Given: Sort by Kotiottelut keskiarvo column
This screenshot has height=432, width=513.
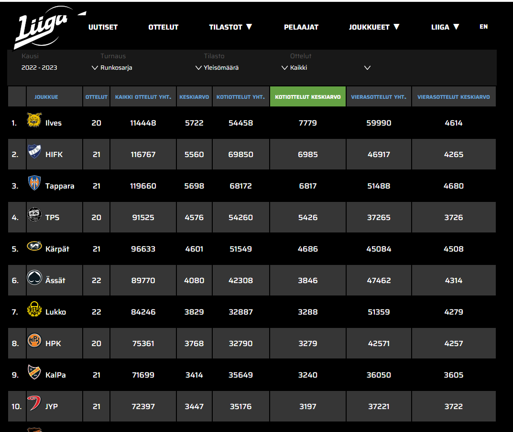Looking at the screenshot, I should [x=307, y=97].
